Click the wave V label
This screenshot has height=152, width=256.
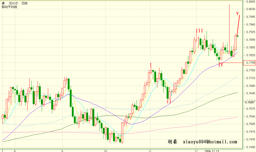tap(237, 14)
